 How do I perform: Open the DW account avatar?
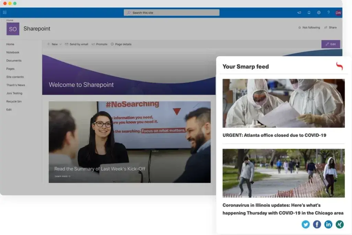click(338, 13)
